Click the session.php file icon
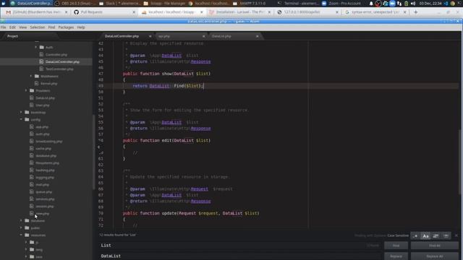 32,206
